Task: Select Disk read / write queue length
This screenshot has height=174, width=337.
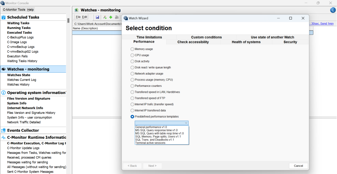Action: (x=132, y=67)
